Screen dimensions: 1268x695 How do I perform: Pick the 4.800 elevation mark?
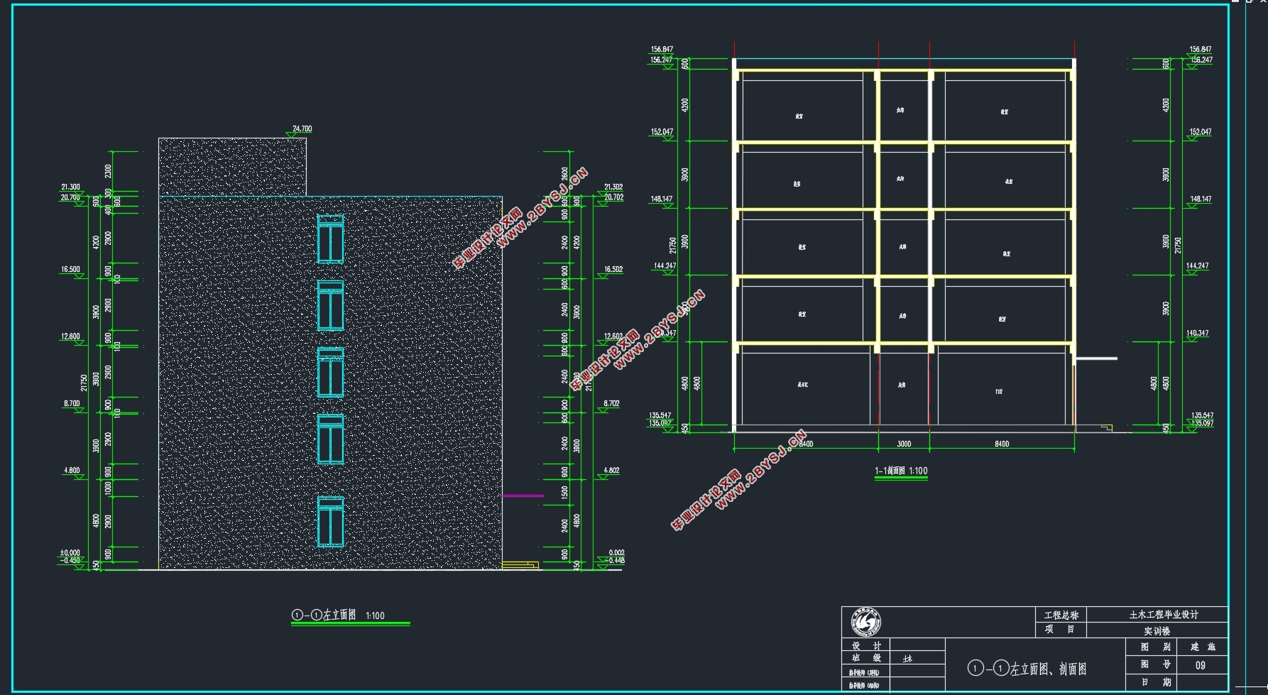click(x=72, y=470)
